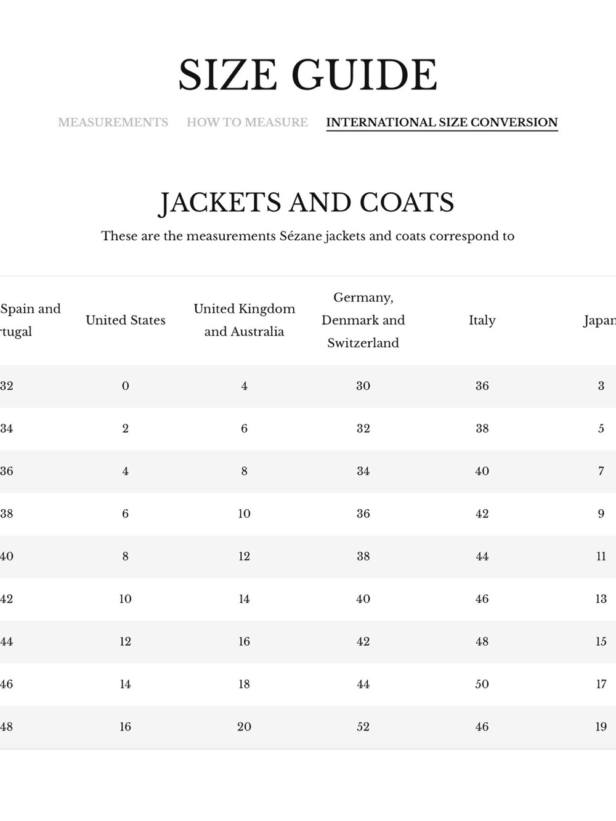Viewport: 616px width, 821px height.
Task: Choose Italy size 38 cell
Action: click(482, 429)
